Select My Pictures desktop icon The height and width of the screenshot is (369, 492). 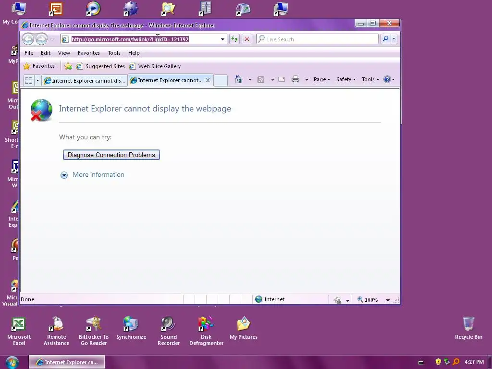pos(244,328)
